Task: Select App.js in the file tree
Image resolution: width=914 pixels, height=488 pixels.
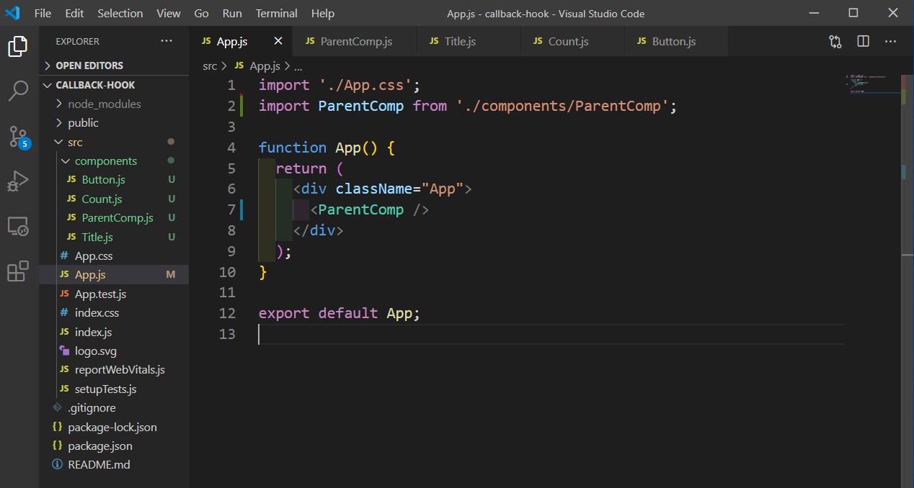Action: 114,274
